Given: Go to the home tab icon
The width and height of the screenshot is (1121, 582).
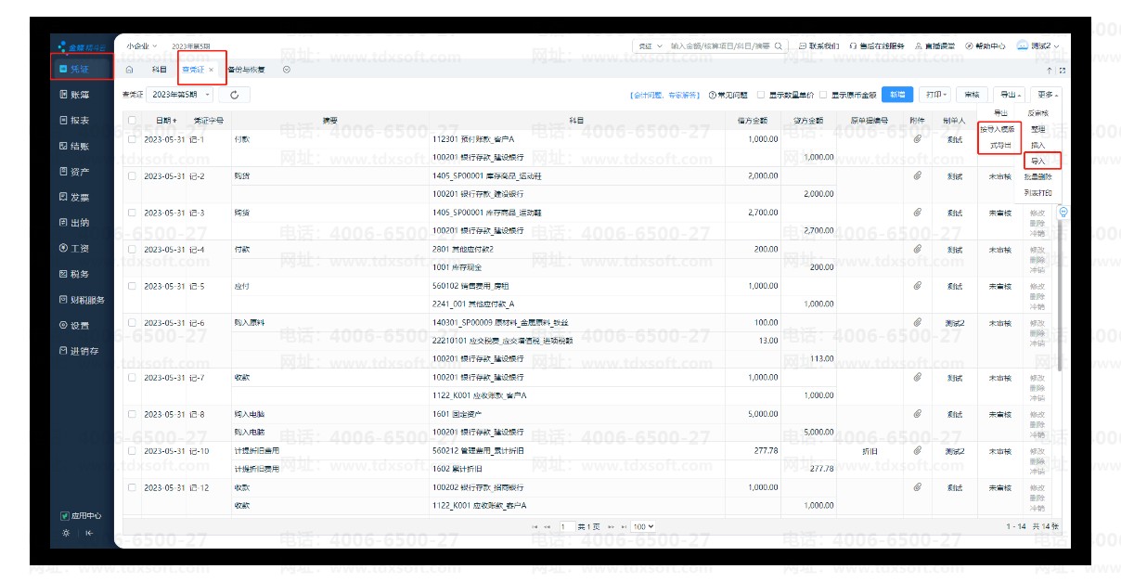Looking at the screenshot, I should [129, 70].
